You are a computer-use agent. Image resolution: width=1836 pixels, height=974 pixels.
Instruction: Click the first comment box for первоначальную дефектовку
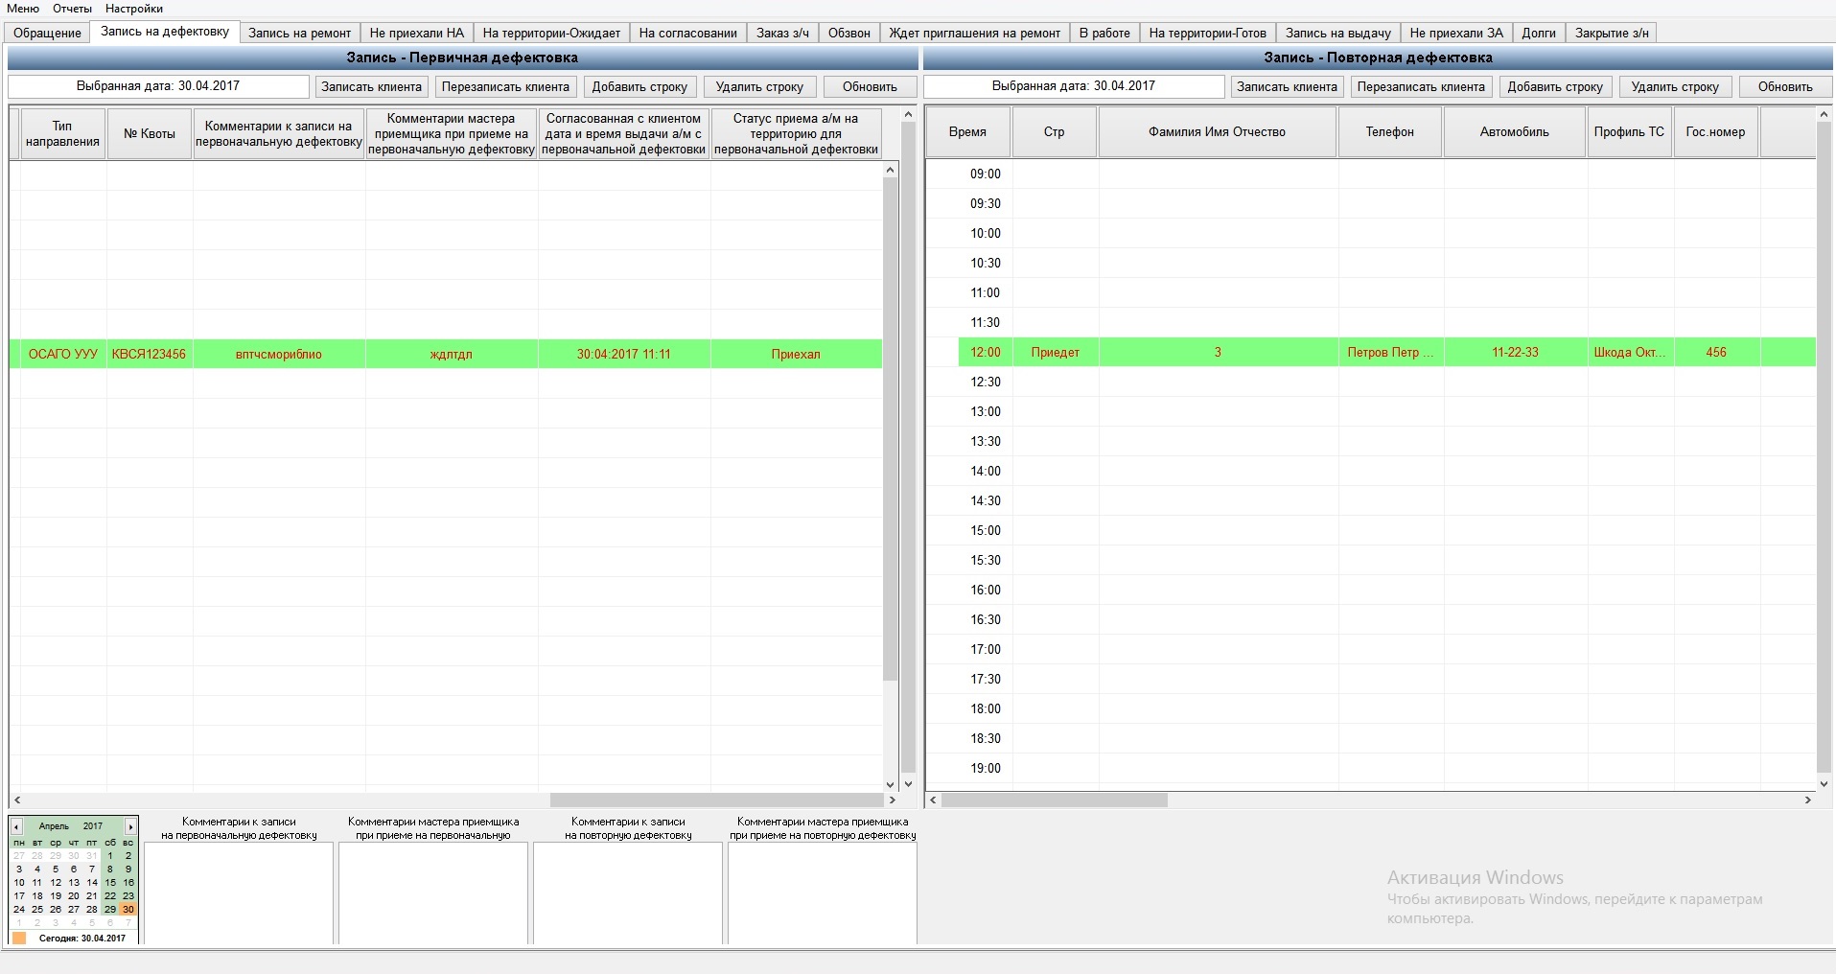point(239,893)
